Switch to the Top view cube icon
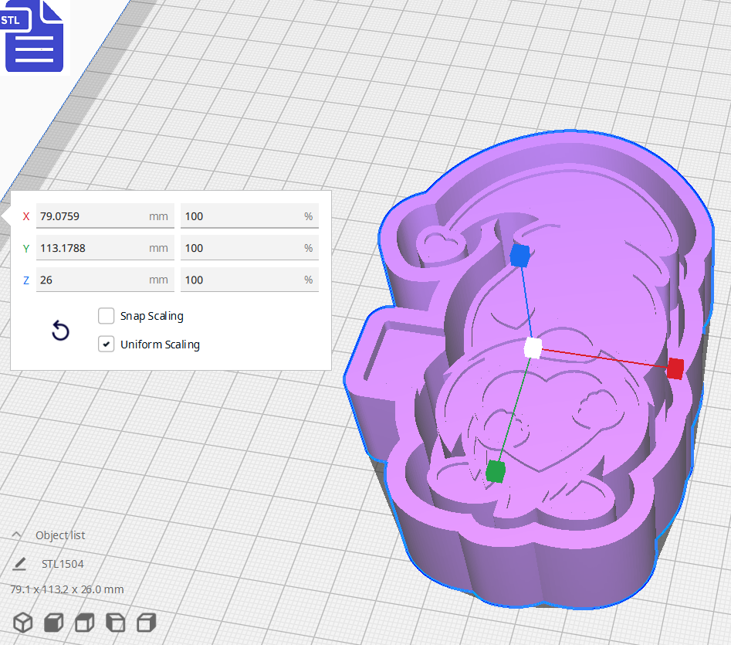 point(84,623)
